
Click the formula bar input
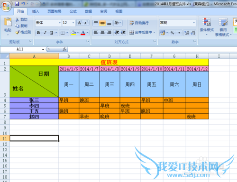(x=152, y=49)
